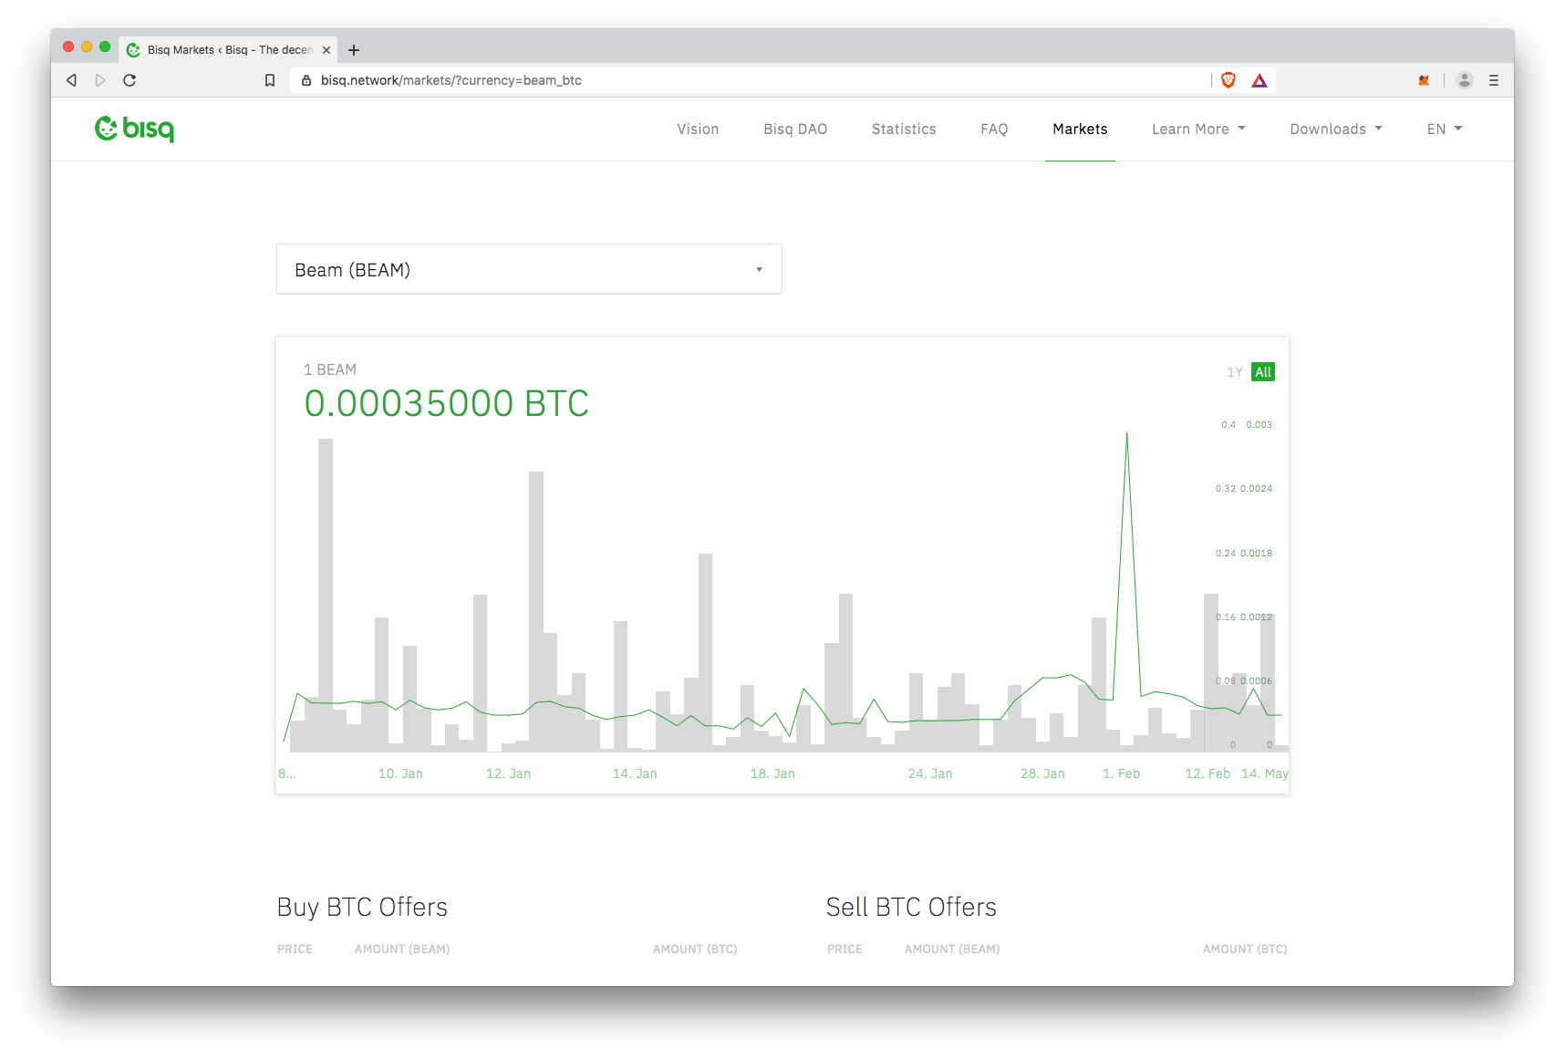The image size is (1565, 1059).
Task: Click the browser forward arrow
Action: [100, 80]
